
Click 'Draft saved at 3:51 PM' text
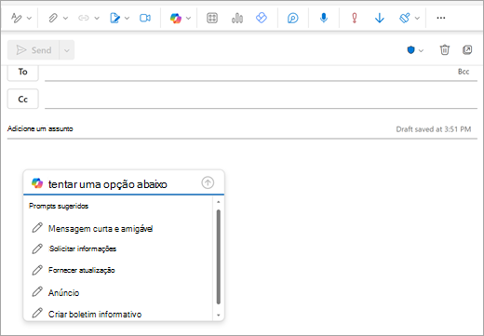coord(434,129)
